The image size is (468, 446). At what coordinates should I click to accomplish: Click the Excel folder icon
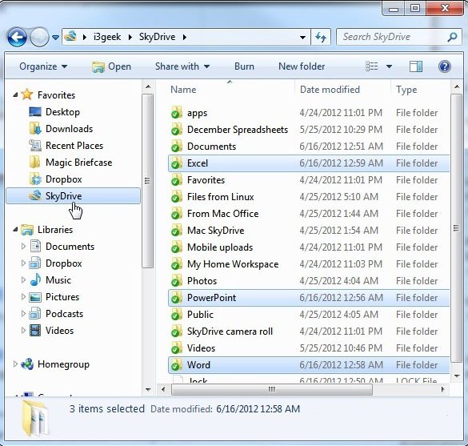176,163
